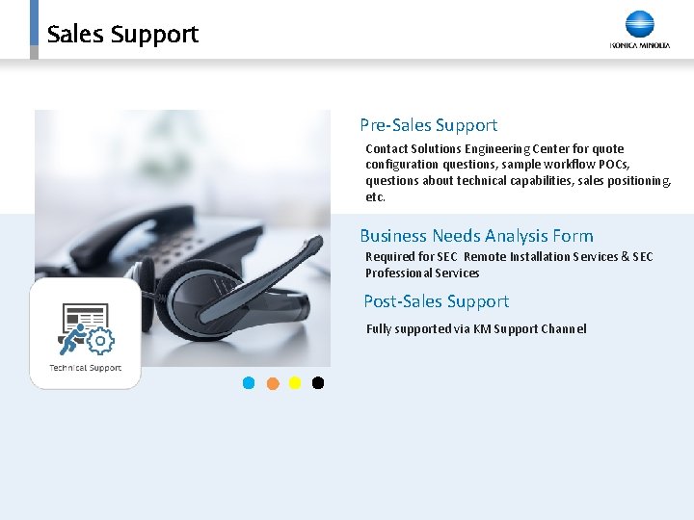This screenshot has width=694, height=520.
Task: Click the Sales Support slide title
Action: (x=122, y=35)
